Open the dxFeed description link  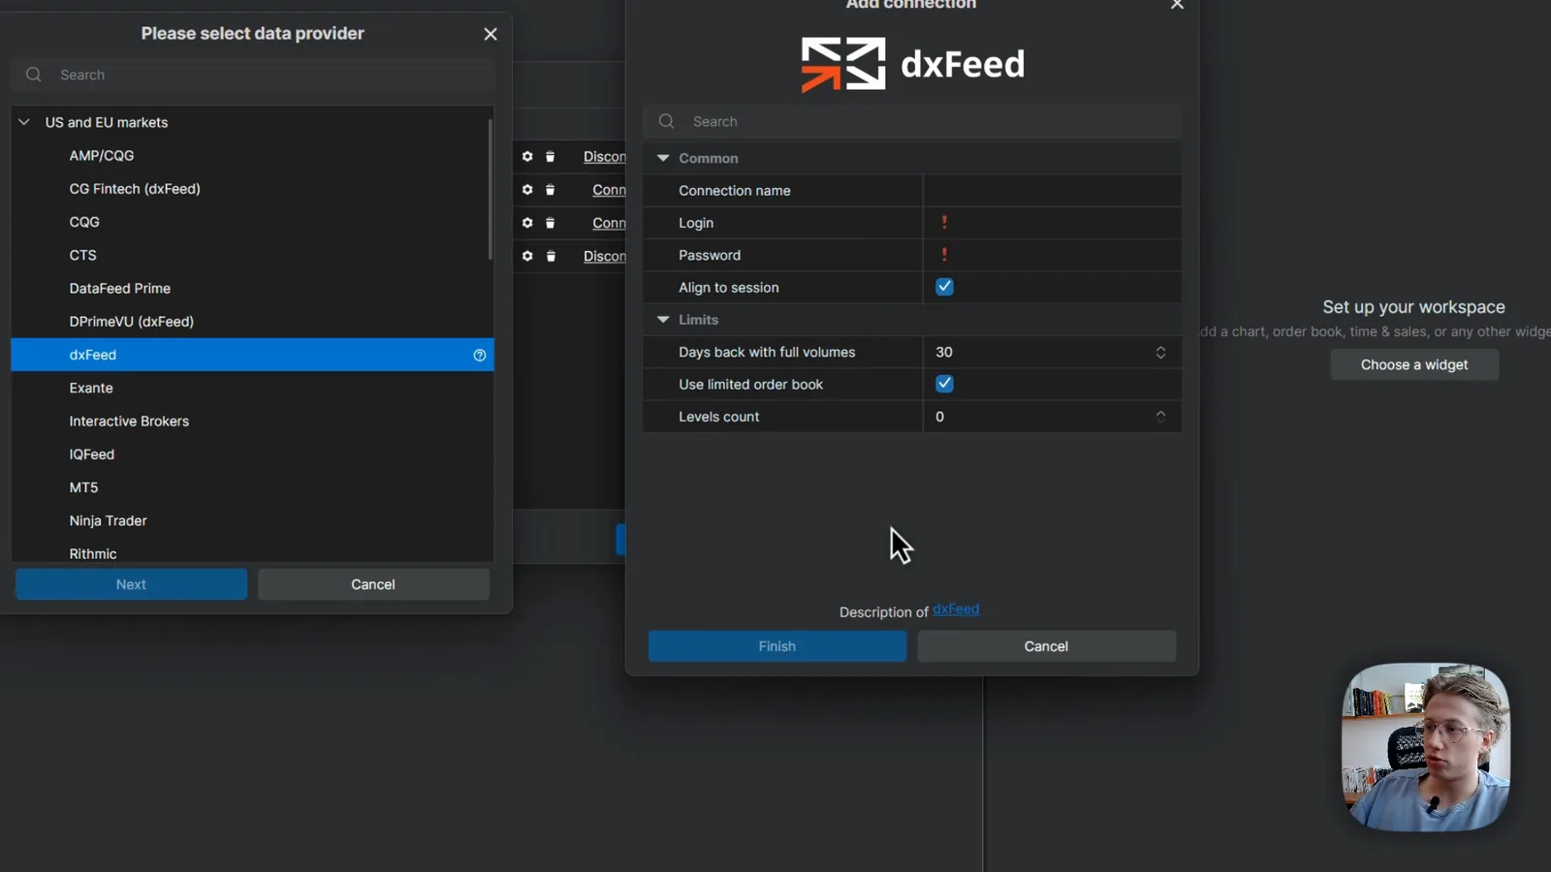click(x=956, y=609)
